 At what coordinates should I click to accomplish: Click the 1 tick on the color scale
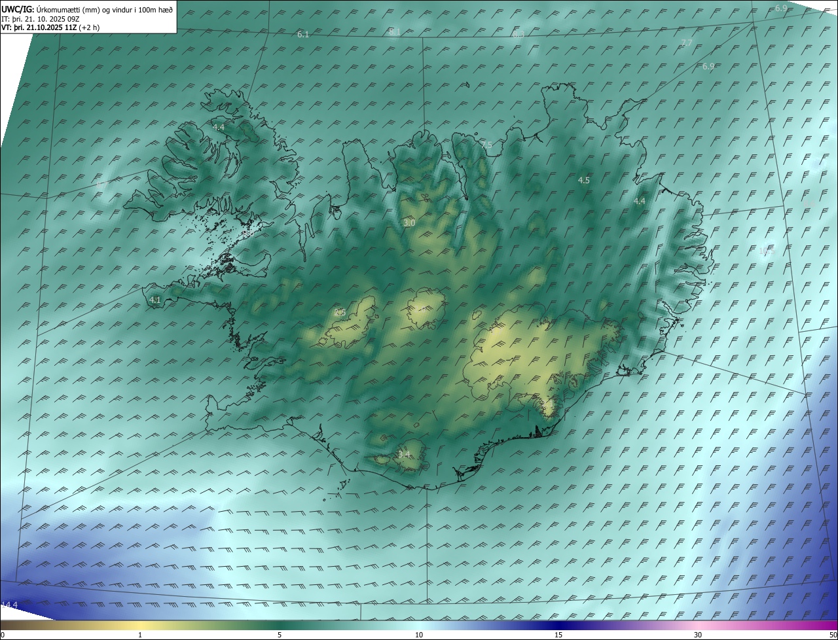click(140, 635)
